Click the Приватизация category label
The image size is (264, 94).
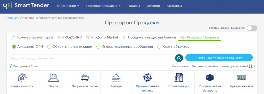pyautogui.click(x=179, y=86)
